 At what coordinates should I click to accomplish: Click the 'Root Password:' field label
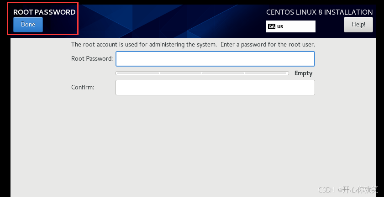(x=92, y=58)
